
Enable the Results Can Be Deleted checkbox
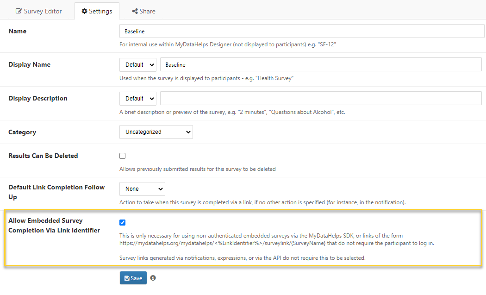click(x=123, y=156)
